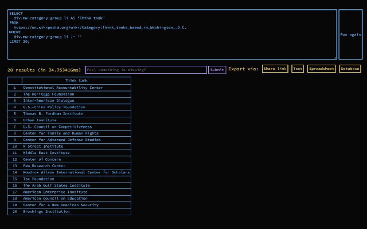Export via Share link
Viewport: 367px width, 229px height.
pyautogui.click(x=275, y=69)
